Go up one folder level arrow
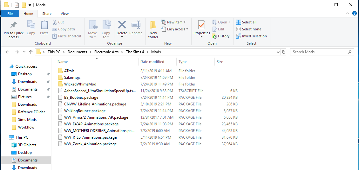 click(31, 52)
